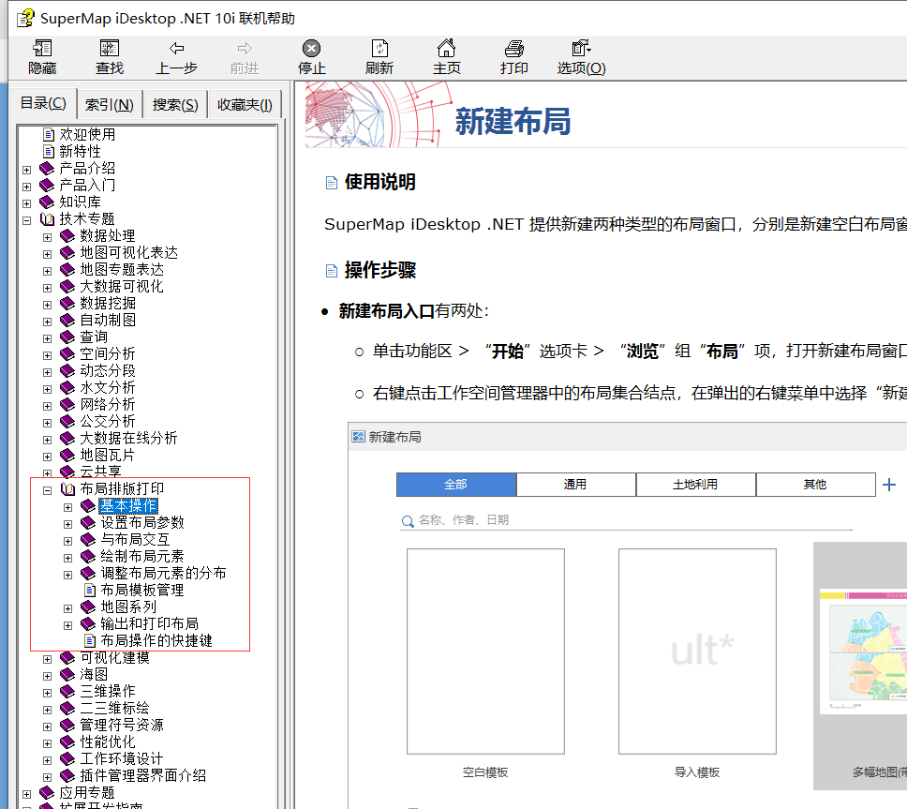Screen dimensions: 907x809
Task: Click the page icon beside 布局操作的快捷键
Action: point(90,640)
